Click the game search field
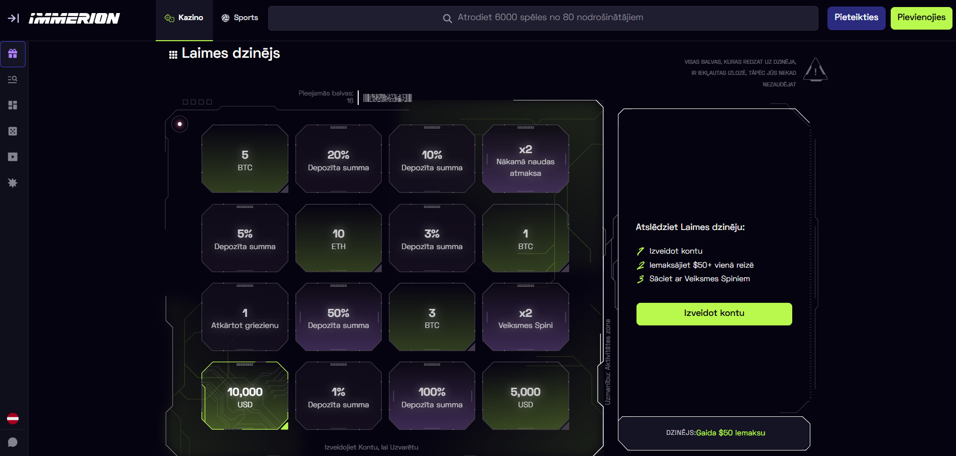This screenshot has width=956, height=456. [x=543, y=18]
